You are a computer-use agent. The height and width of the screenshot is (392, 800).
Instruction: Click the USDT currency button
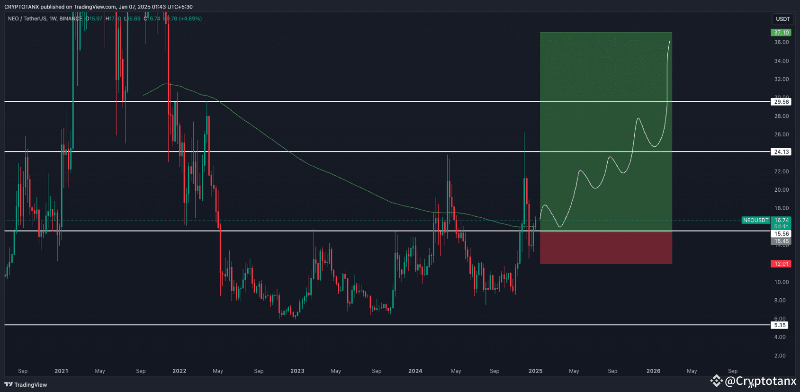tap(782, 19)
